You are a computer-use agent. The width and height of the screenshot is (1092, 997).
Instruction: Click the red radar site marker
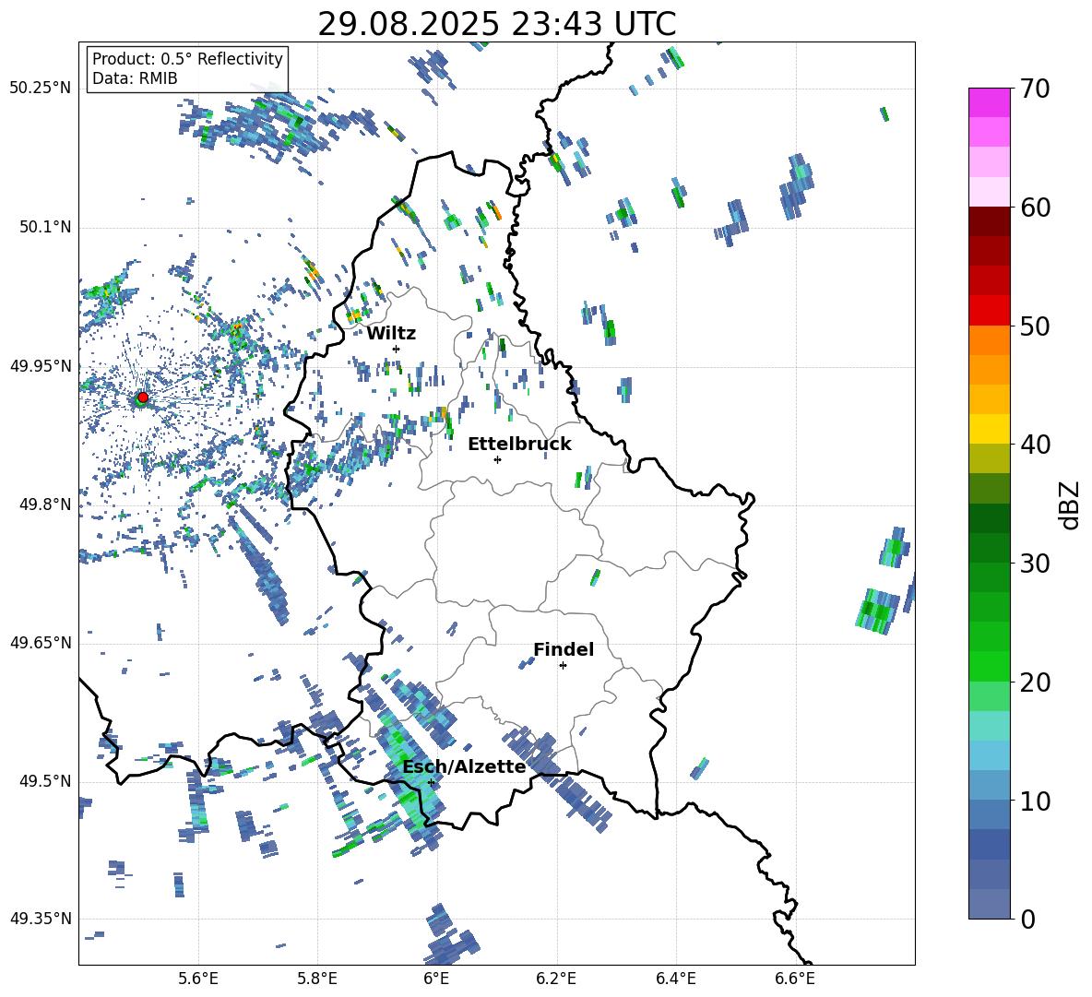tap(143, 398)
